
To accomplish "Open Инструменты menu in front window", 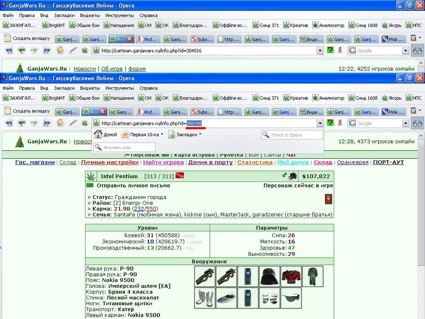I will point(120,88).
